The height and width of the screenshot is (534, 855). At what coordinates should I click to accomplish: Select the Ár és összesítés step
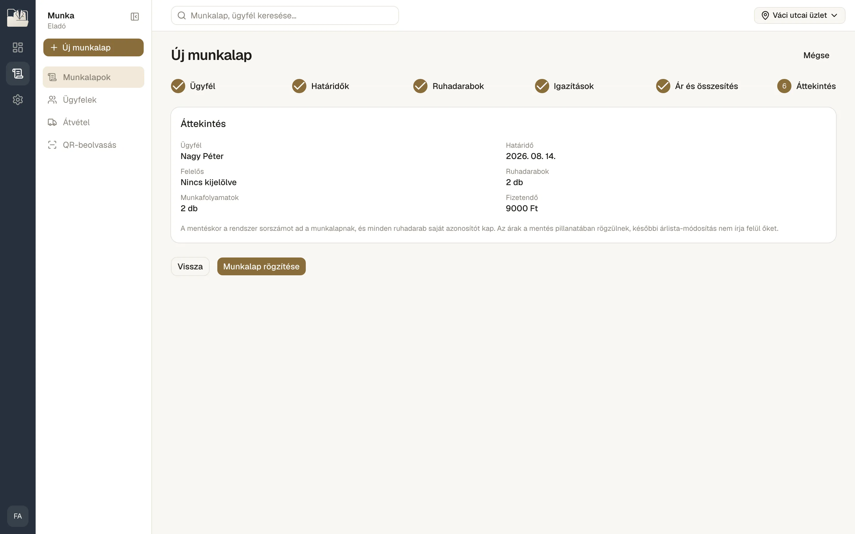point(697,86)
